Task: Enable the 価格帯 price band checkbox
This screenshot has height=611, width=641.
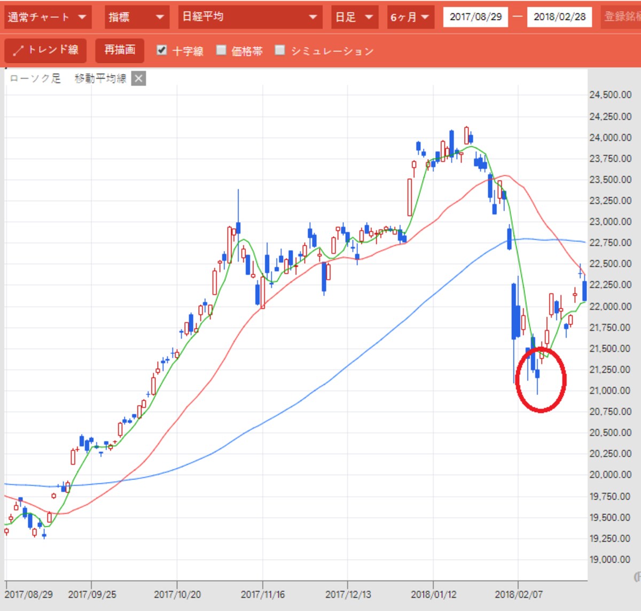Action: (x=221, y=50)
